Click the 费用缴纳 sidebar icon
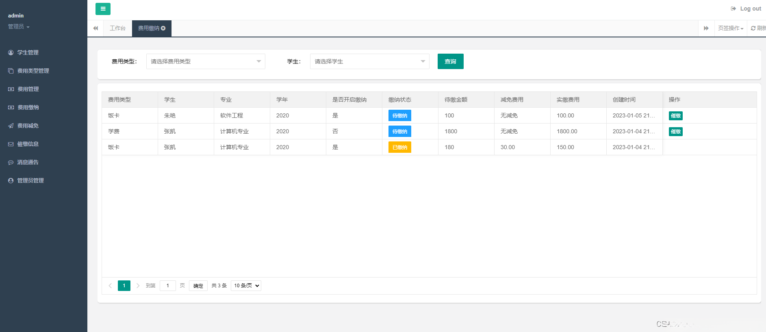The image size is (766, 332). click(11, 107)
